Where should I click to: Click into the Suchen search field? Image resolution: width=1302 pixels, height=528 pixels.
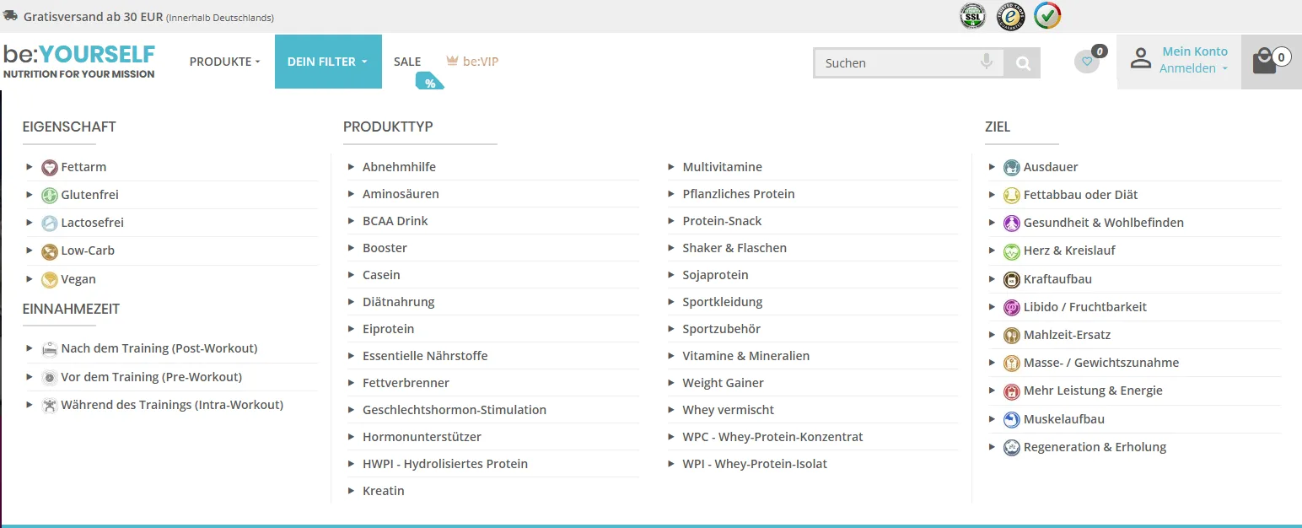[896, 63]
